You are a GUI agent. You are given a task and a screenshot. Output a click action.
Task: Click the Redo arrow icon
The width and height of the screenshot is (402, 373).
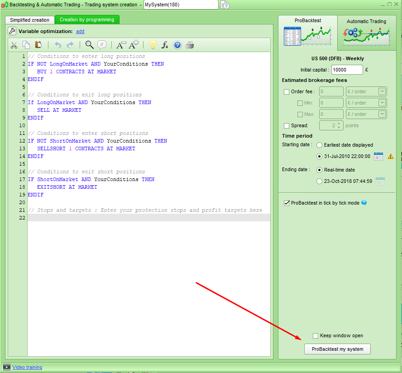click(x=70, y=45)
